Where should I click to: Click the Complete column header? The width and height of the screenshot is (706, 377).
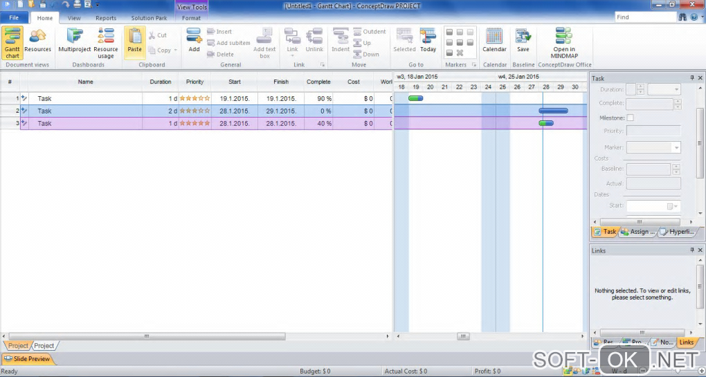318,82
